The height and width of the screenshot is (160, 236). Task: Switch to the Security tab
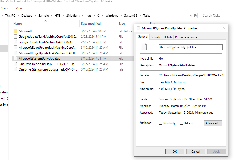pos(155,37)
